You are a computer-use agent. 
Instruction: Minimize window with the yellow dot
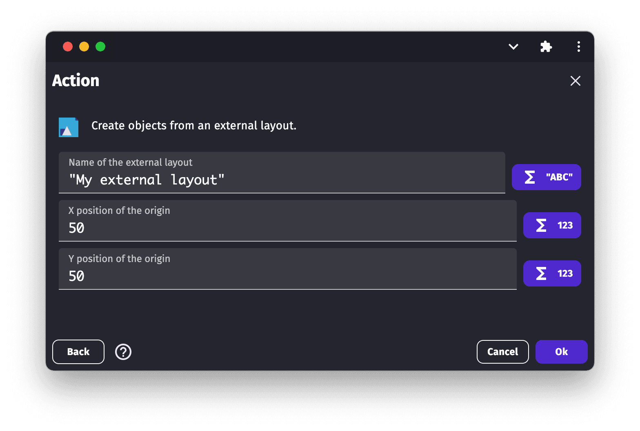pyautogui.click(x=84, y=47)
